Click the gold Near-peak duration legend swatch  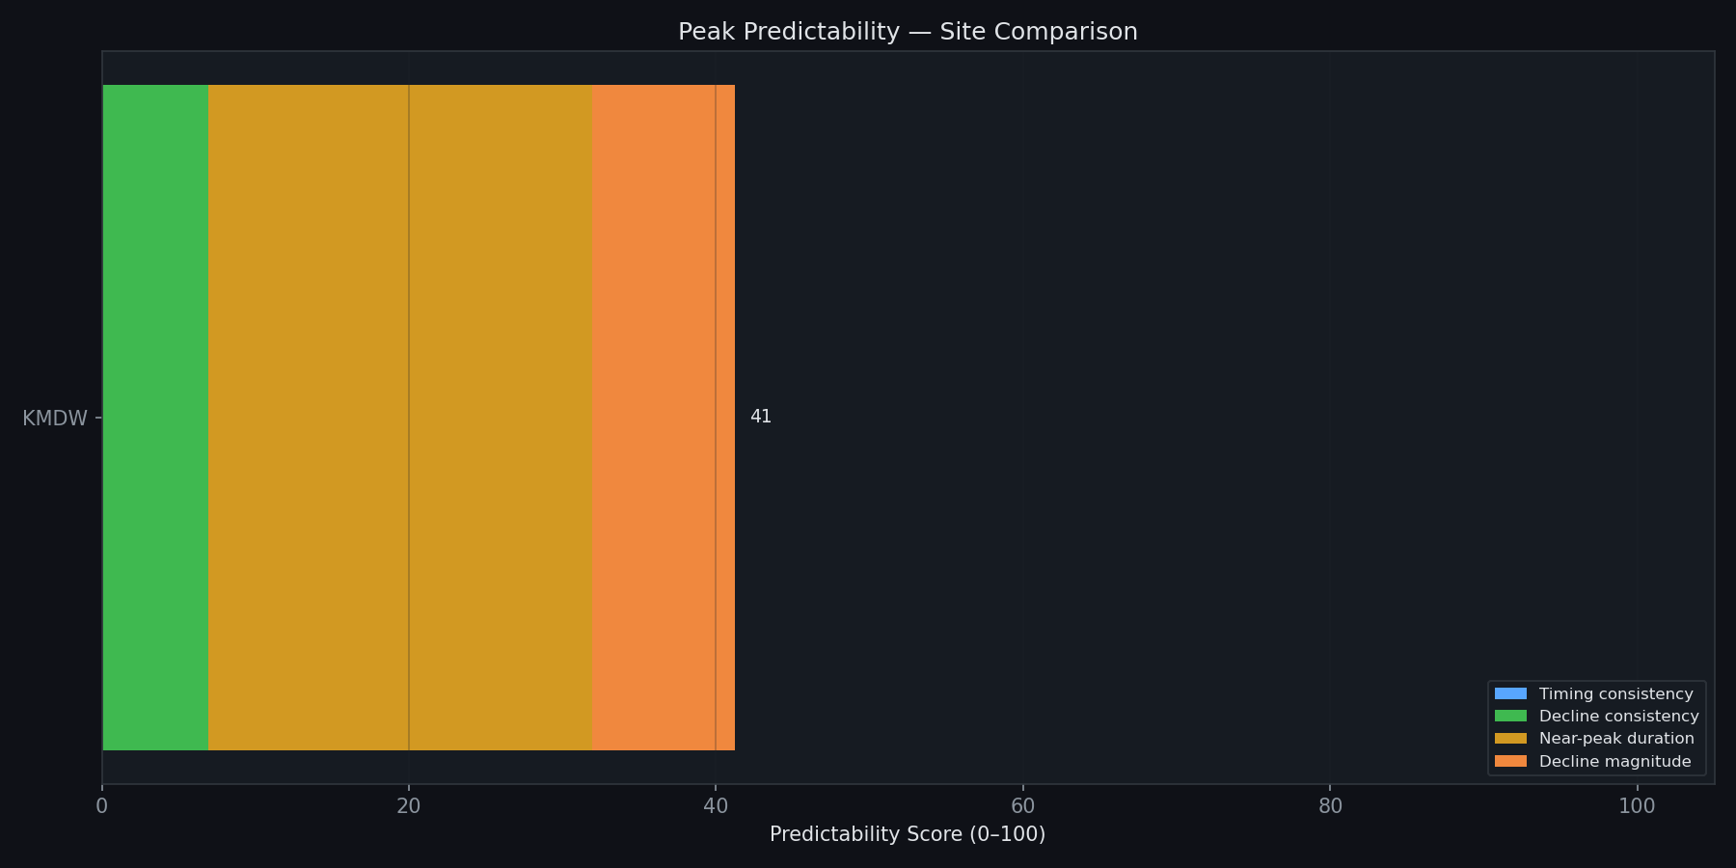tap(1510, 739)
